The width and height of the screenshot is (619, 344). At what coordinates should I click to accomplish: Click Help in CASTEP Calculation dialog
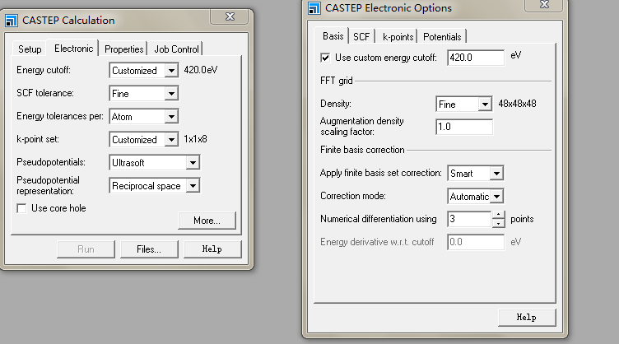pyautogui.click(x=212, y=249)
